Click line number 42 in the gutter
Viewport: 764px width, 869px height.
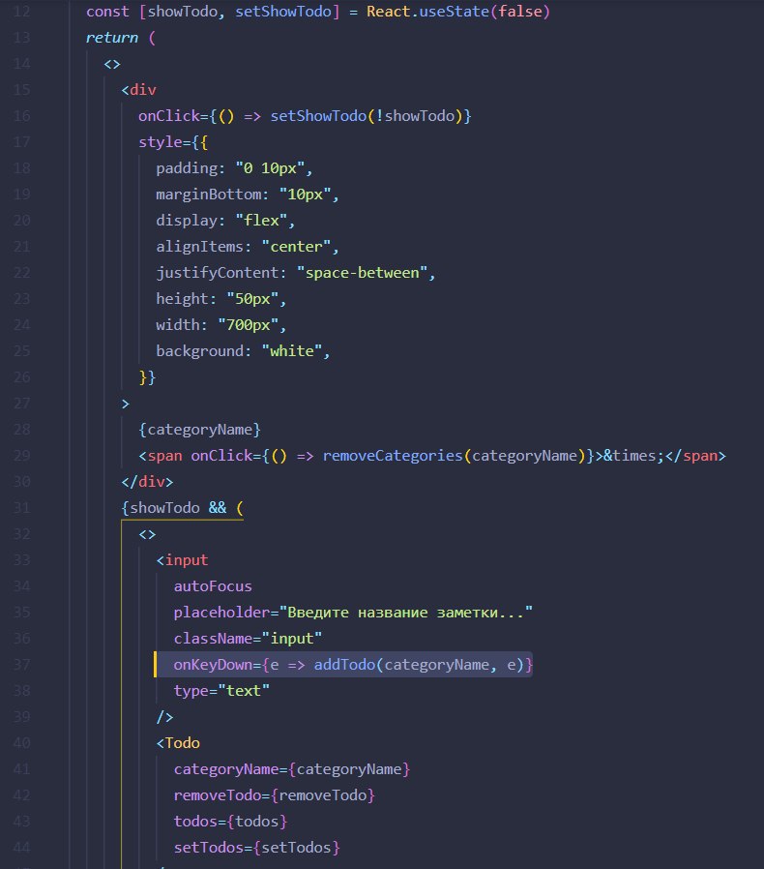[x=21, y=795]
